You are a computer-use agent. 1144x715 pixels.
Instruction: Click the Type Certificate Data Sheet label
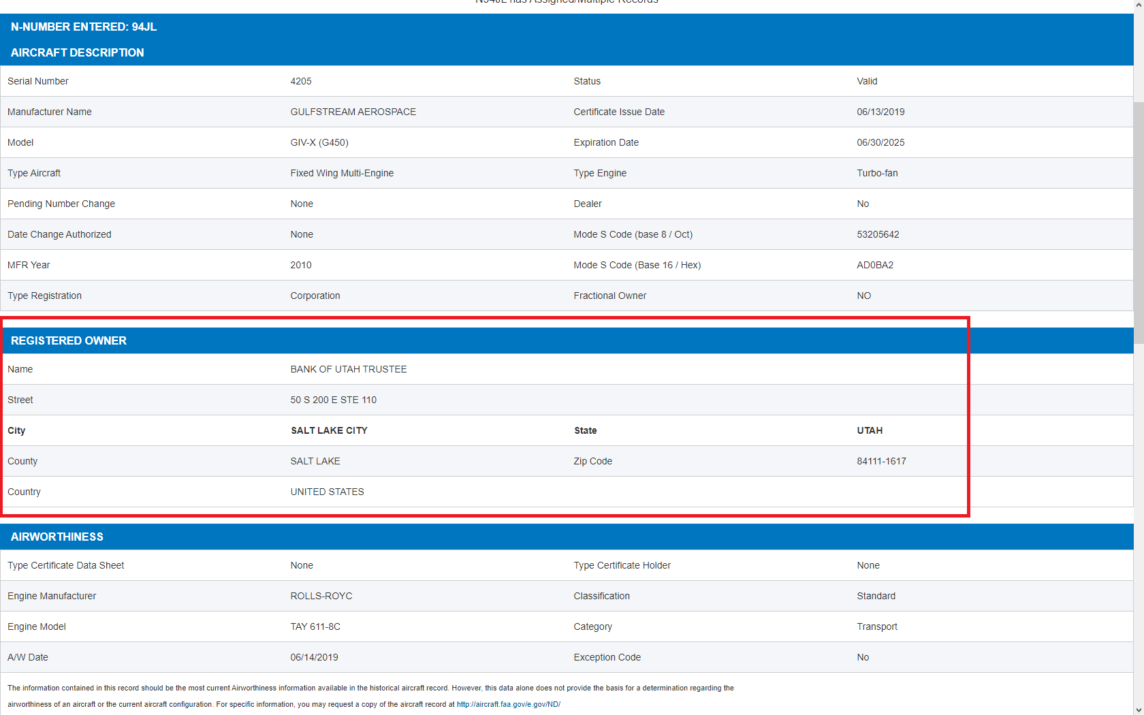click(x=66, y=565)
